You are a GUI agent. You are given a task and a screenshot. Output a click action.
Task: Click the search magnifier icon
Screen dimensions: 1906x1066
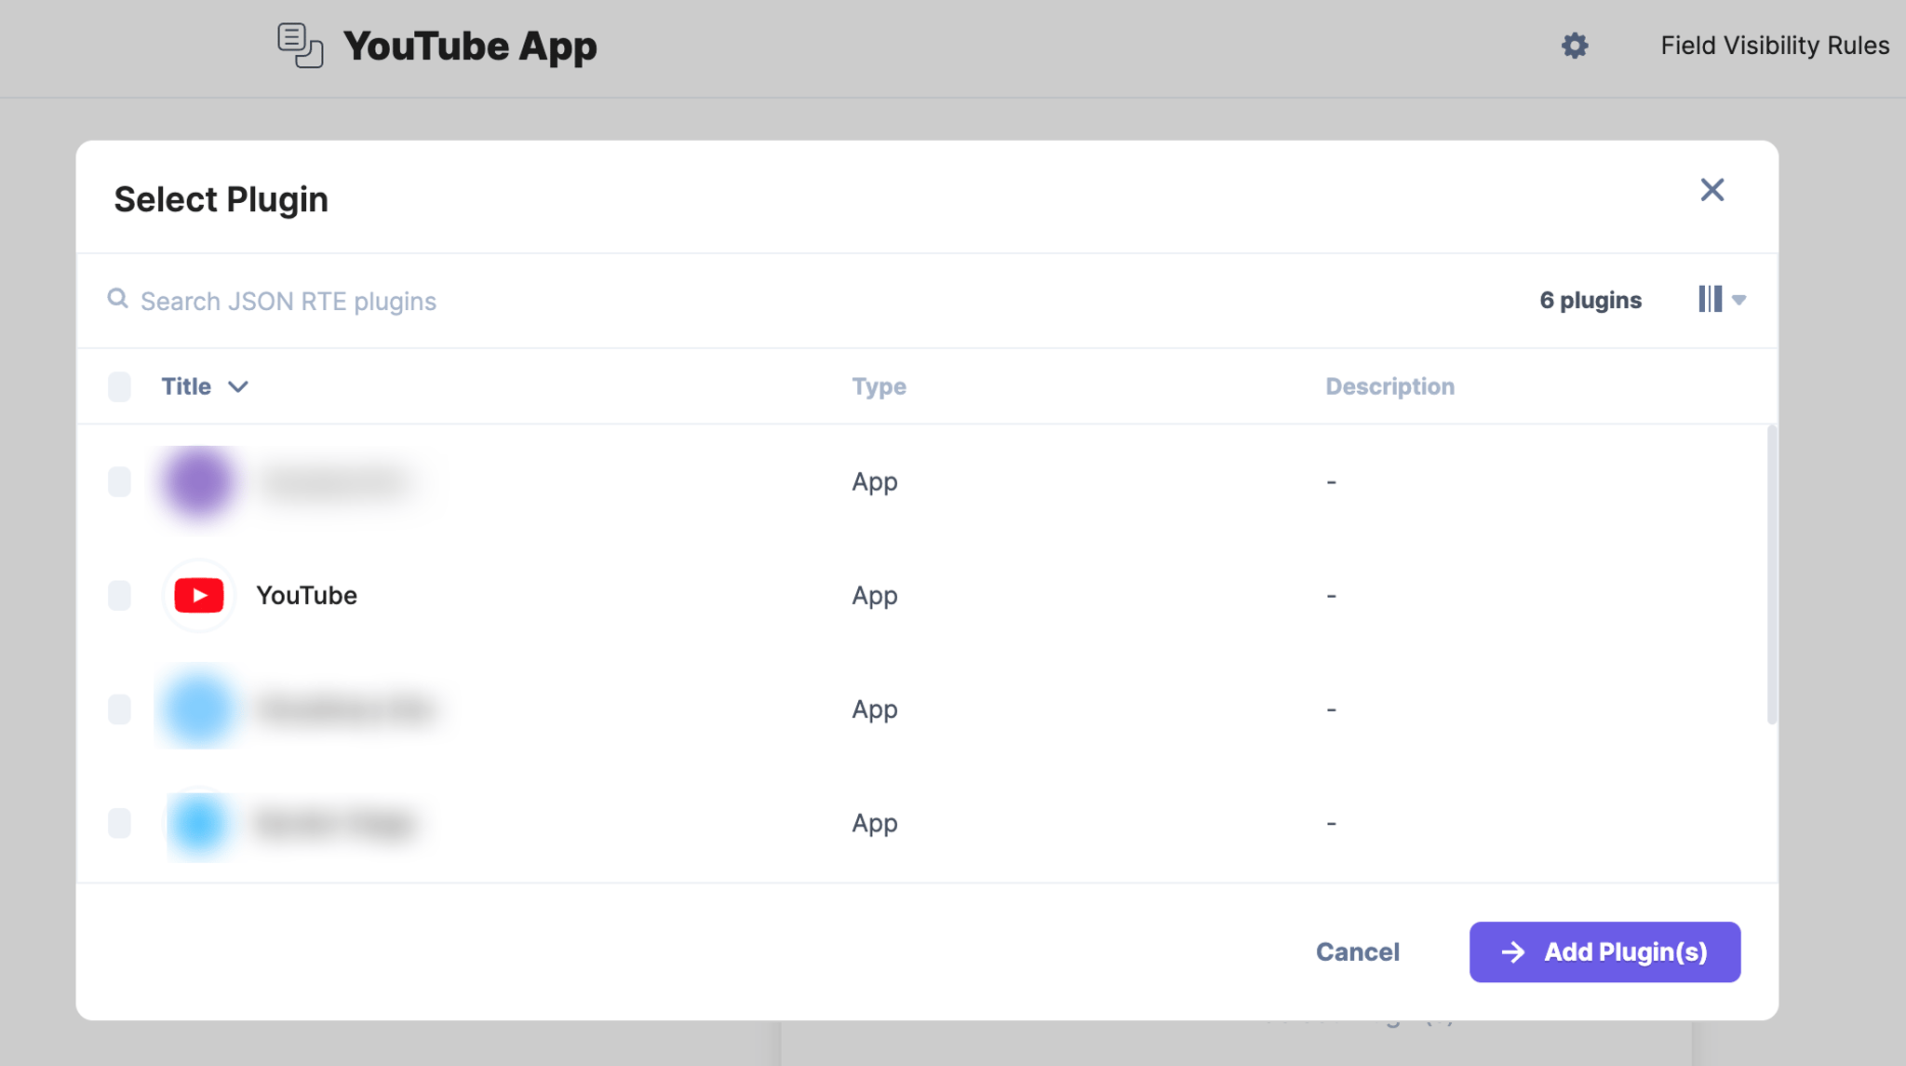[117, 299]
